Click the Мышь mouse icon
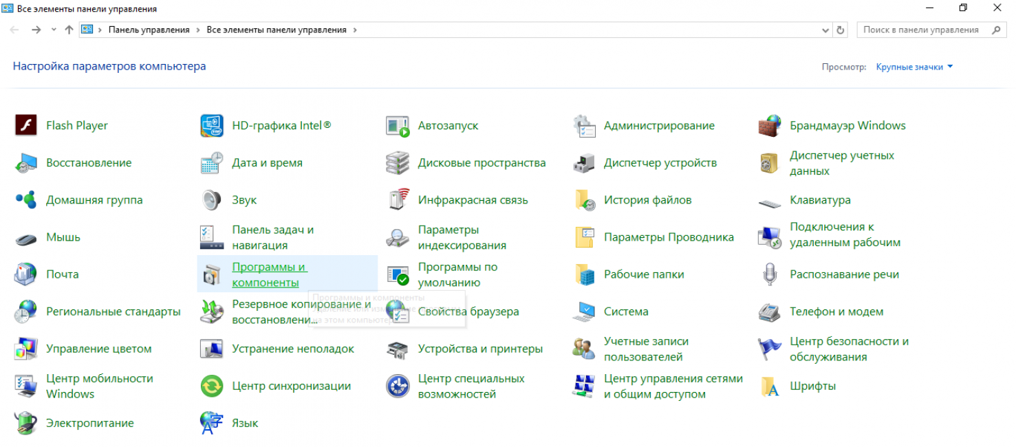Viewport: 1016px width, 447px height. (26, 239)
